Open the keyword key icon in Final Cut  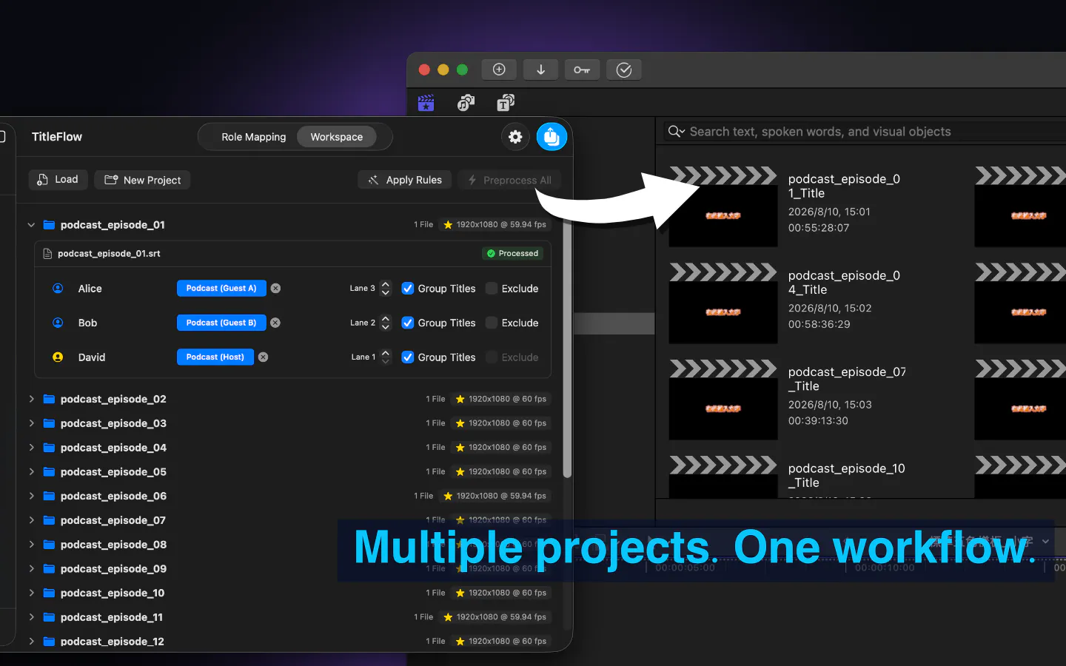coord(582,70)
